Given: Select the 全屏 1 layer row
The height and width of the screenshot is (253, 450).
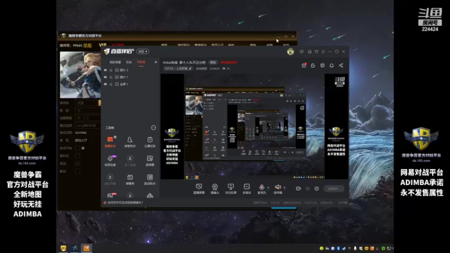Looking at the screenshot, I should click(130, 84).
